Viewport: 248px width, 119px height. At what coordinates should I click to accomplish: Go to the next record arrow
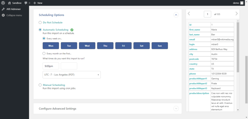[x=237, y=14]
